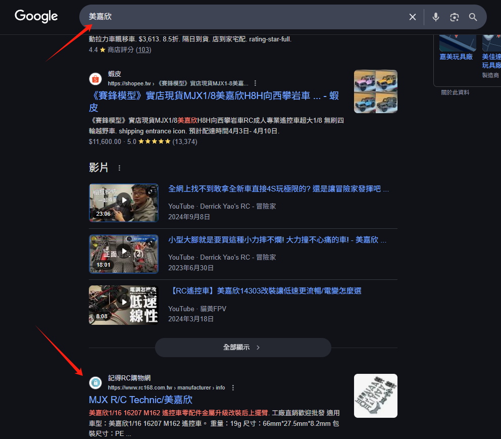The image size is (501, 439).
Task: Open the Shopee favicon icon
Action: click(95, 79)
